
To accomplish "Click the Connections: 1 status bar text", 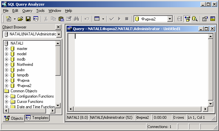I will pos(159,127).
